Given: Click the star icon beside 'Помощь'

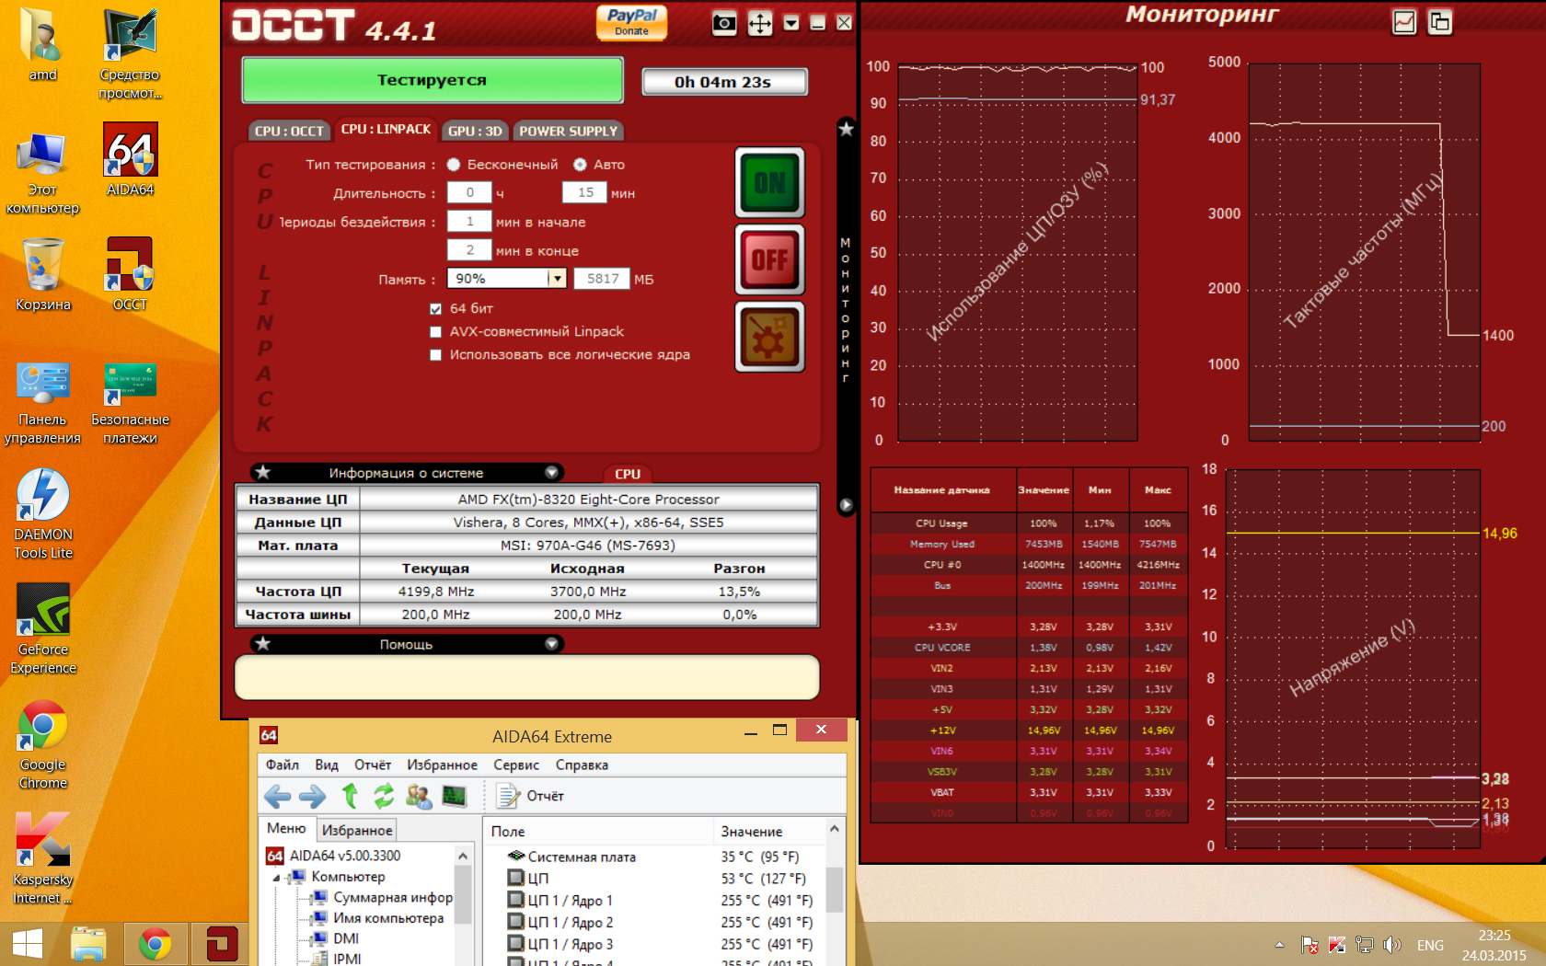Looking at the screenshot, I should pos(263,644).
